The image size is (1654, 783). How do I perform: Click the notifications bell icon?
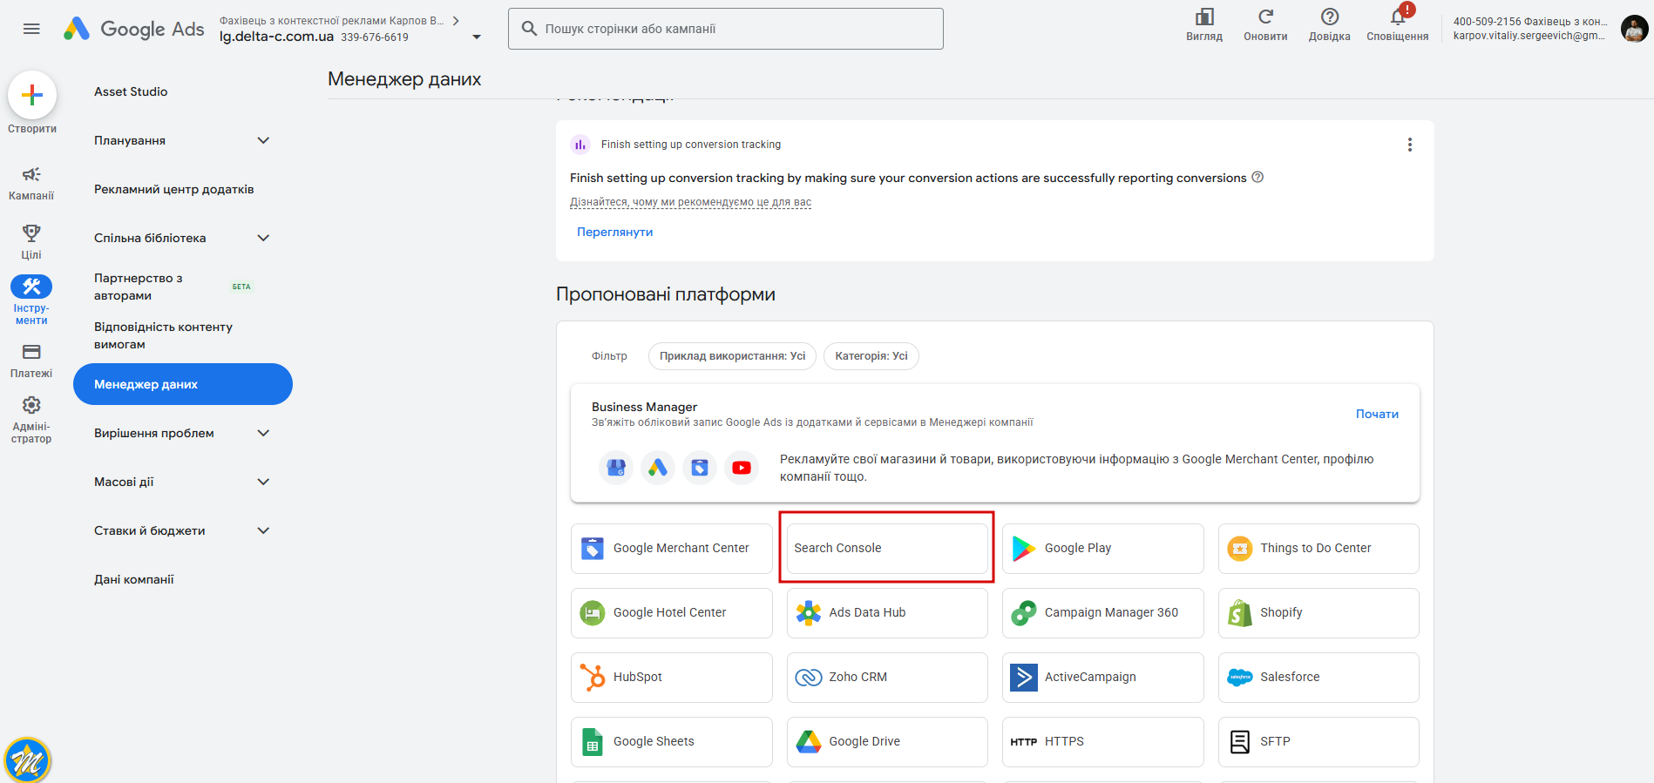(1397, 18)
